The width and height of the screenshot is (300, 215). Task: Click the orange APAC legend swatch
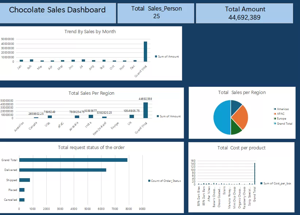[275, 114]
